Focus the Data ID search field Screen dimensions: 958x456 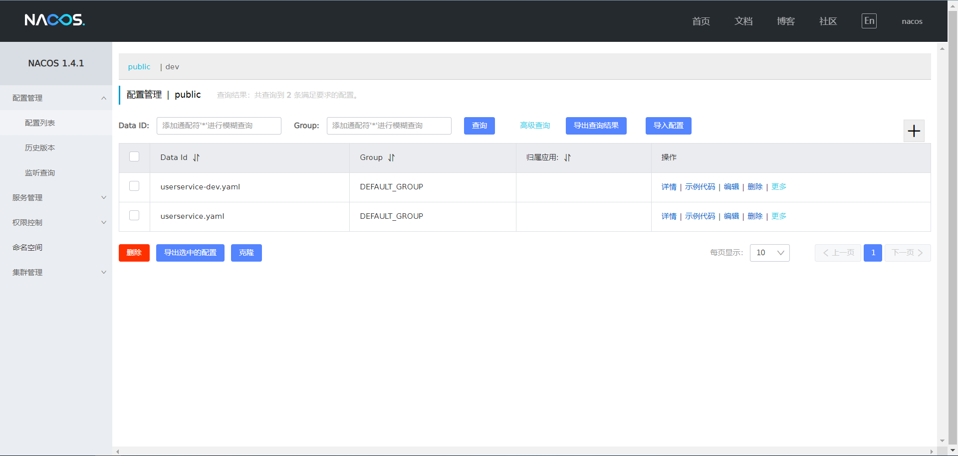pyautogui.click(x=219, y=126)
